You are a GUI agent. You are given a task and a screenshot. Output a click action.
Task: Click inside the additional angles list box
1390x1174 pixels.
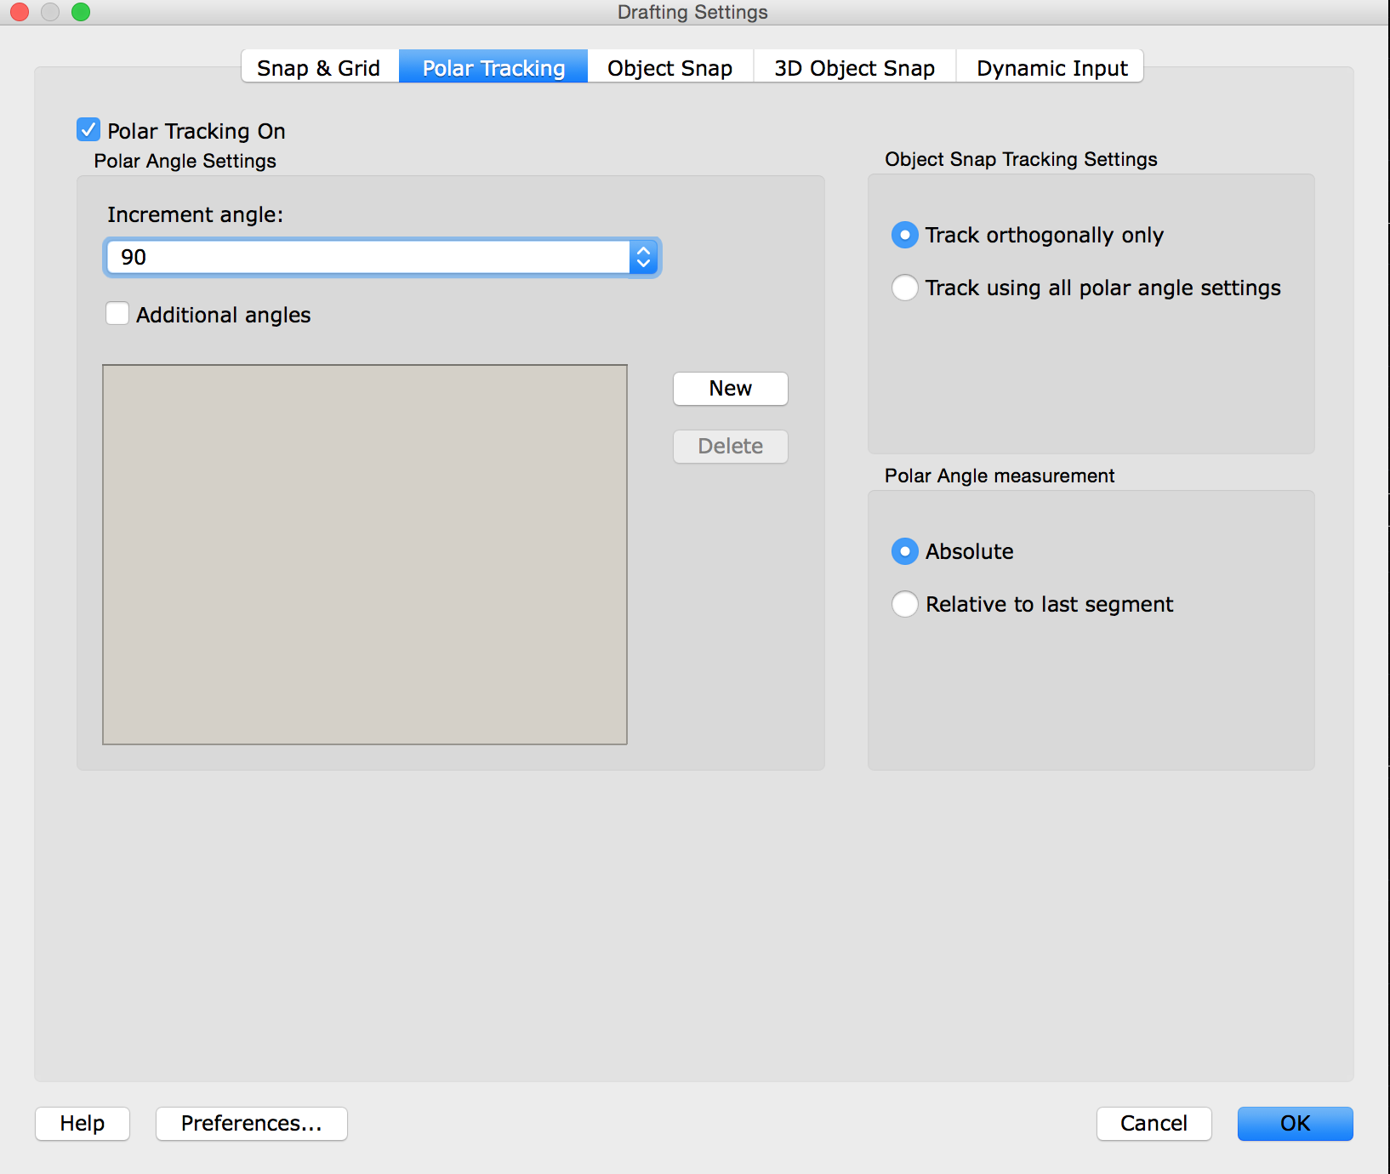365,554
